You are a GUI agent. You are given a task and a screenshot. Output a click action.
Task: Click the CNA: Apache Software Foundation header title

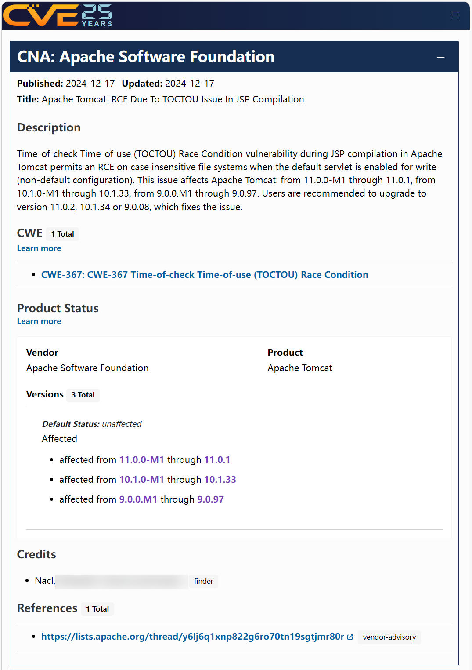(x=145, y=57)
